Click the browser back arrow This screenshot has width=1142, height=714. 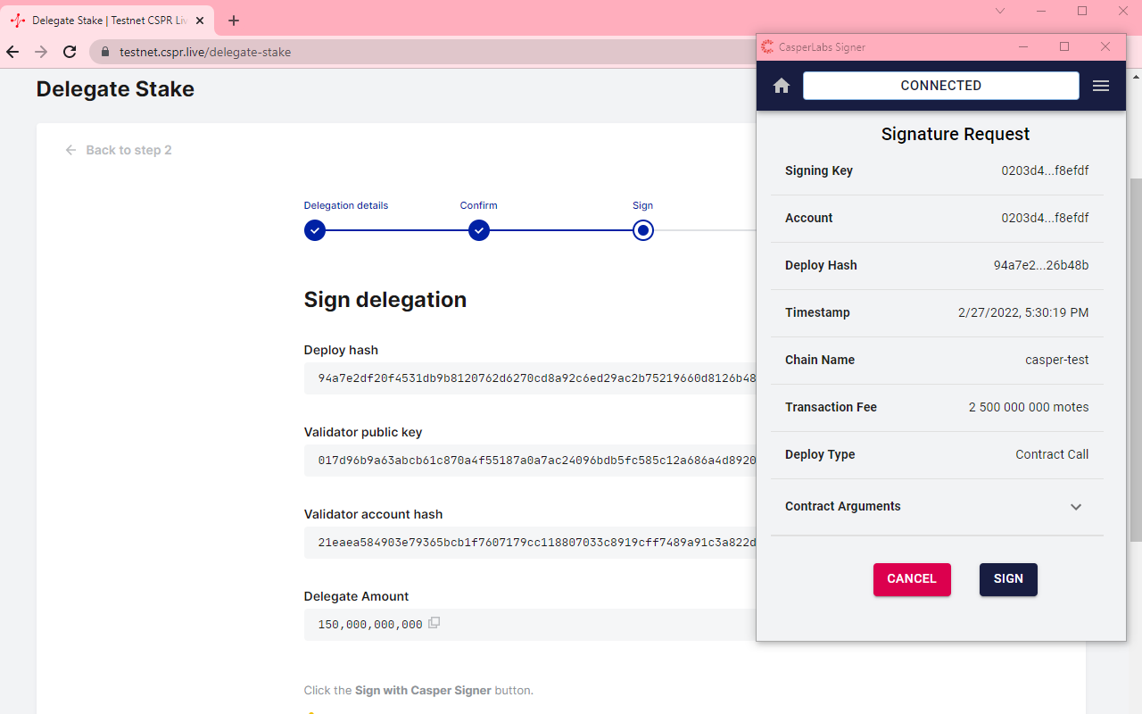point(12,52)
